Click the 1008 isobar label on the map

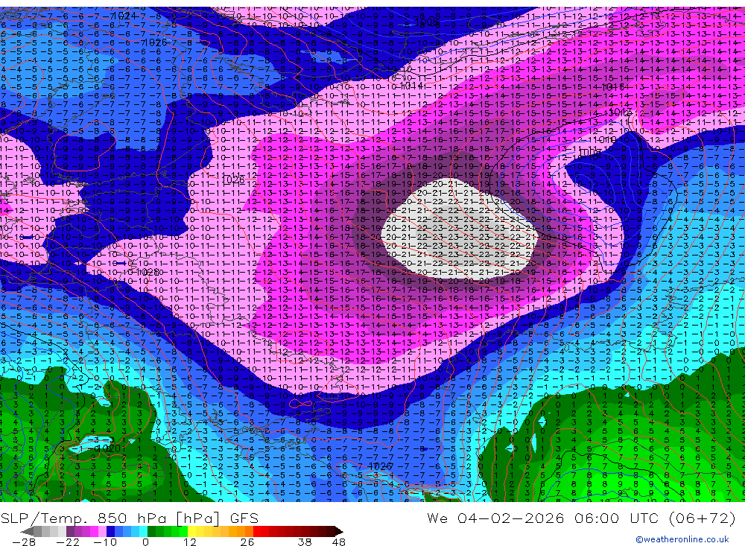click(426, 22)
